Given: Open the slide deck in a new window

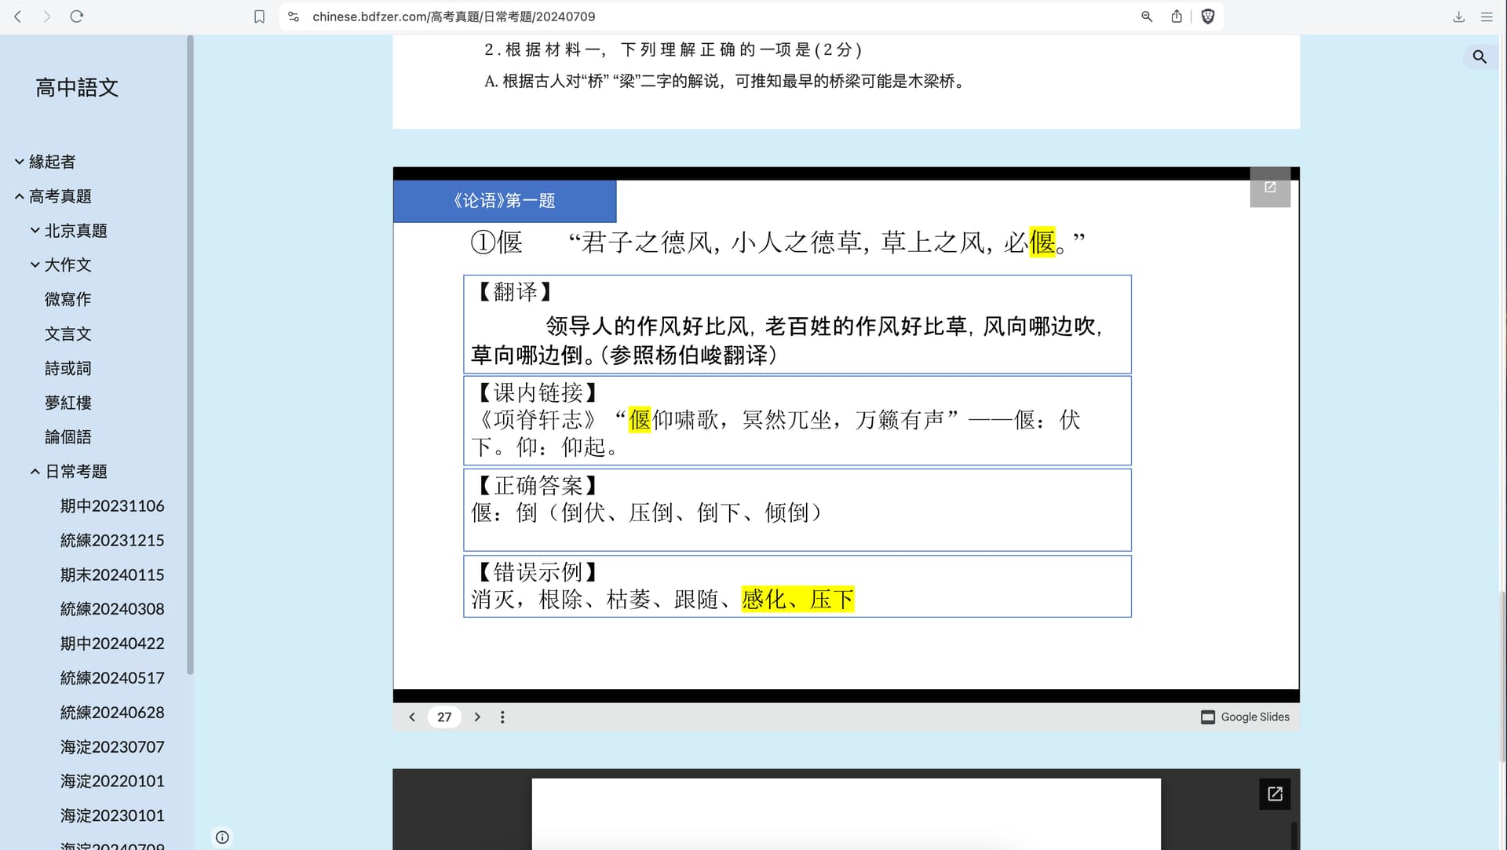Looking at the screenshot, I should [1270, 188].
